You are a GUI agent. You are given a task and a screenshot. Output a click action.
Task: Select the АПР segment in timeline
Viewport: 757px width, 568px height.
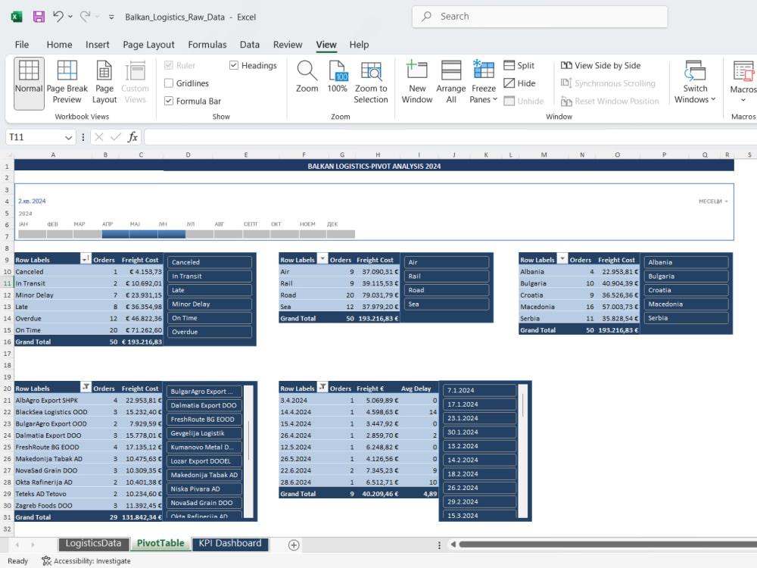[x=115, y=234]
